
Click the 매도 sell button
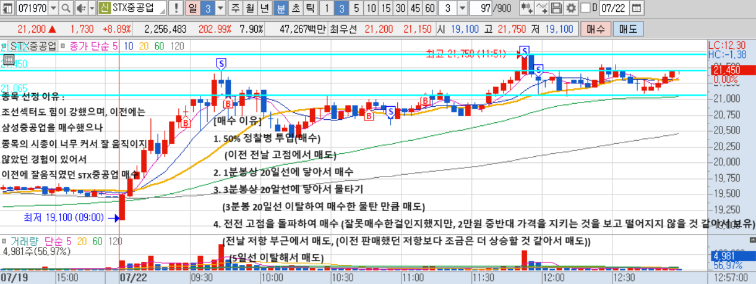(629, 28)
